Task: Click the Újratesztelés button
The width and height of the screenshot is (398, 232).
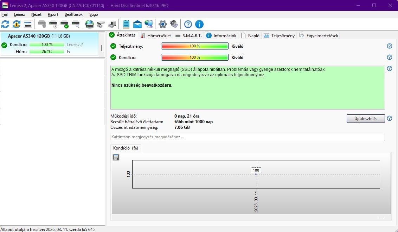Action: tap(366, 119)
